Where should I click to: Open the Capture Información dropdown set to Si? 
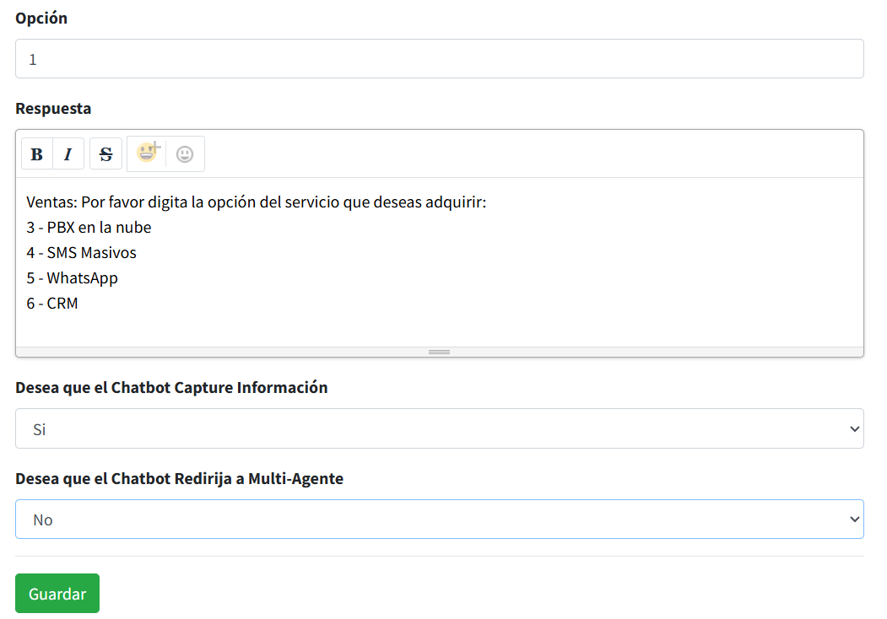(440, 428)
